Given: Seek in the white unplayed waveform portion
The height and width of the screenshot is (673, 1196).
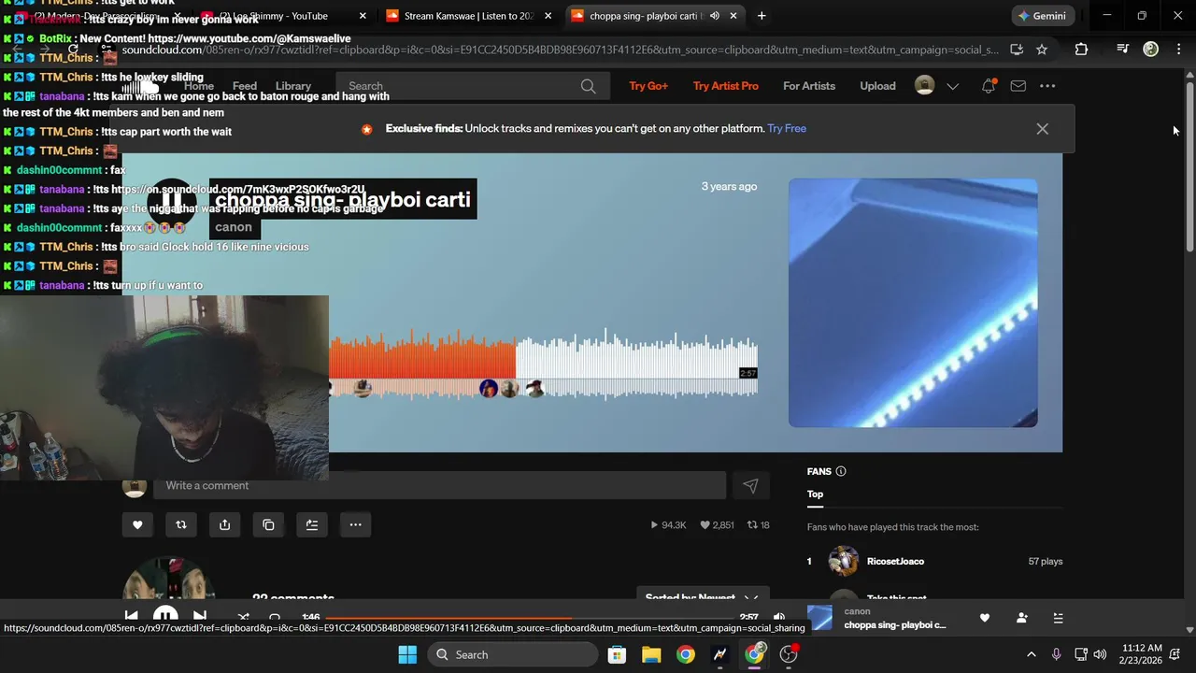Looking at the screenshot, I should click(636, 360).
